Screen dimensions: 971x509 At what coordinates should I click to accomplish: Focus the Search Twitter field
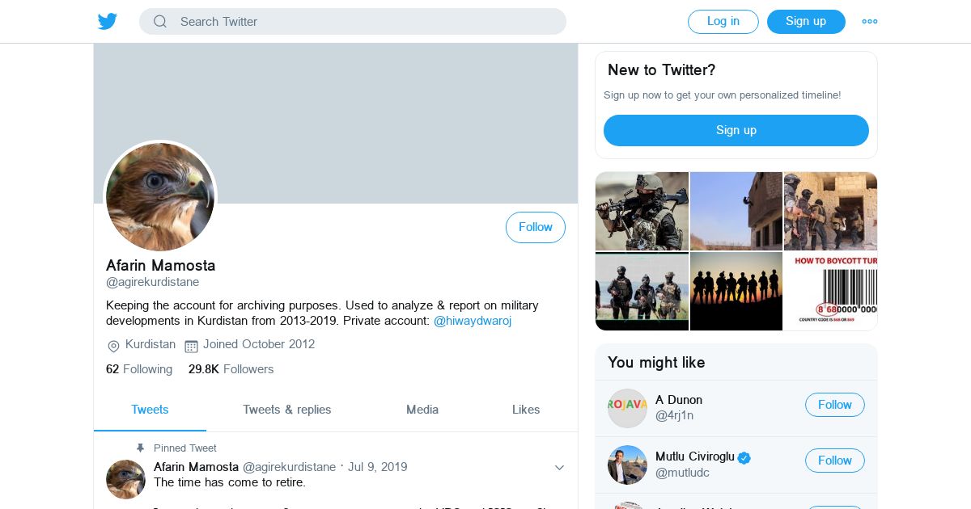click(x=364, y=22)
